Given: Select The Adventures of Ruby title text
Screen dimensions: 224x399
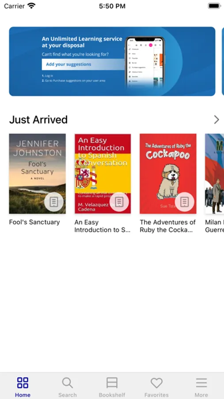Looking at the screenshot, I should [168, 226].
